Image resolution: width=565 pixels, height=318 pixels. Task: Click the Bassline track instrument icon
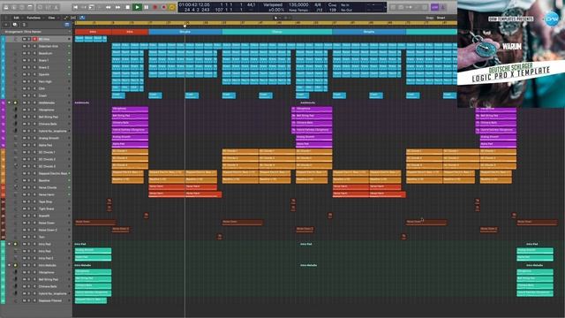(x=16, y=180)
